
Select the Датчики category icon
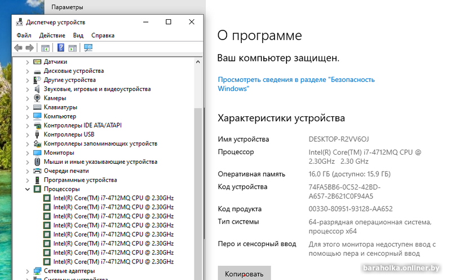coord(37,62)
